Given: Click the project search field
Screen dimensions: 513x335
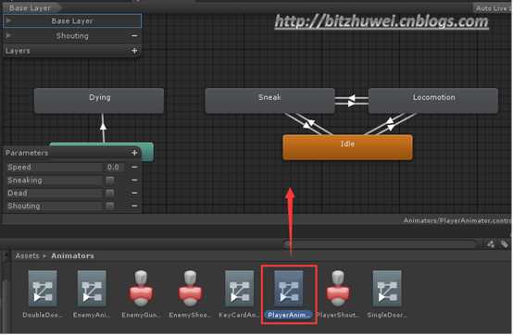Looking at the screenshot, I should [380, 244].
